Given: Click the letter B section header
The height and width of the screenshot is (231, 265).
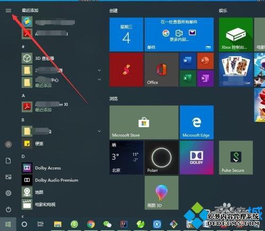Looking at the screenshot, I should (23, 120).
